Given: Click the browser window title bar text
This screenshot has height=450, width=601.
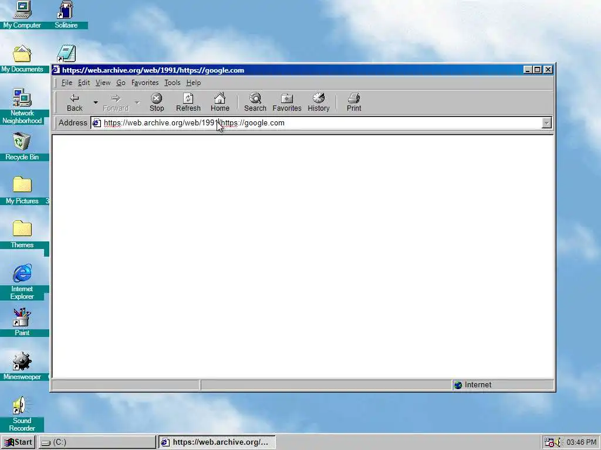Looking at the screenshot, I should [x=153, y=70].
